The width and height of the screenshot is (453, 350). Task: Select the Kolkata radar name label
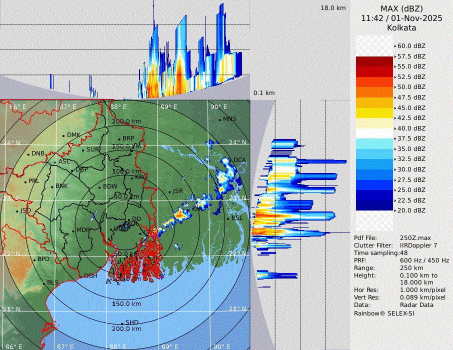point(401,27)
